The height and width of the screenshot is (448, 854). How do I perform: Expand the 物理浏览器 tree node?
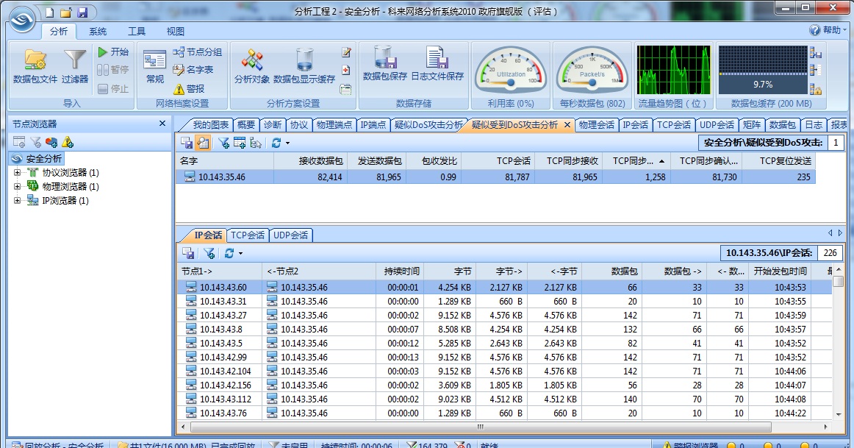[17, 187]
